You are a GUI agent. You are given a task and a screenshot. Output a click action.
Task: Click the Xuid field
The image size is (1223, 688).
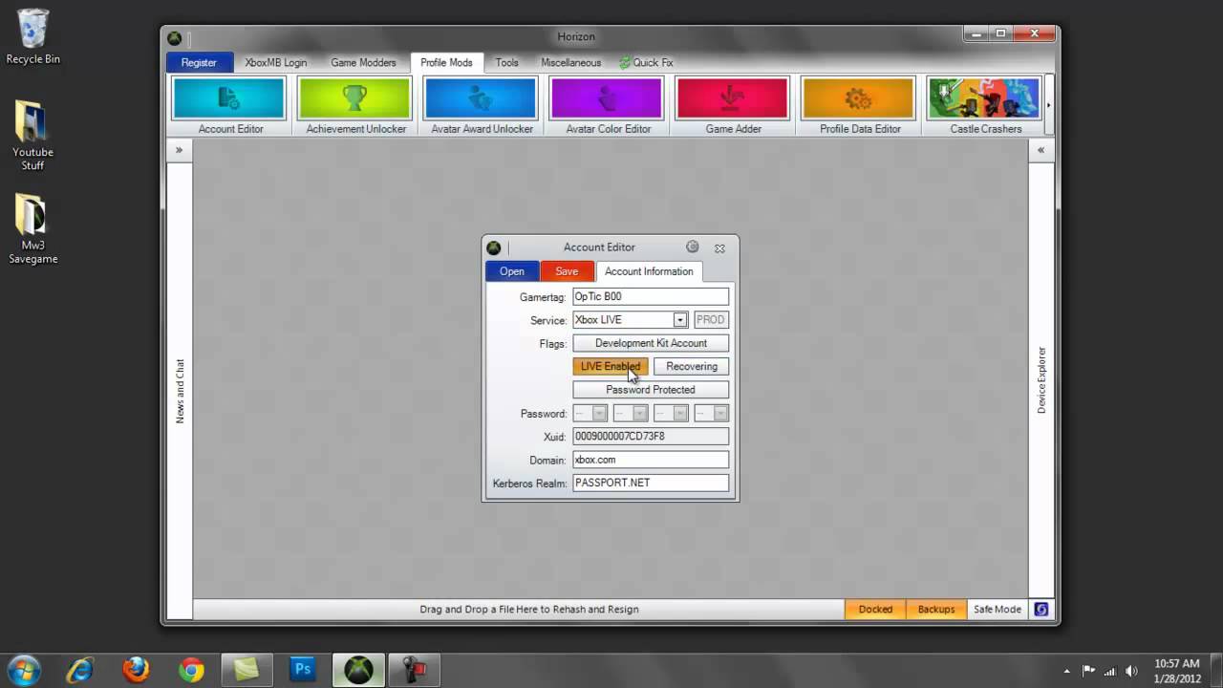coord(651,436)
